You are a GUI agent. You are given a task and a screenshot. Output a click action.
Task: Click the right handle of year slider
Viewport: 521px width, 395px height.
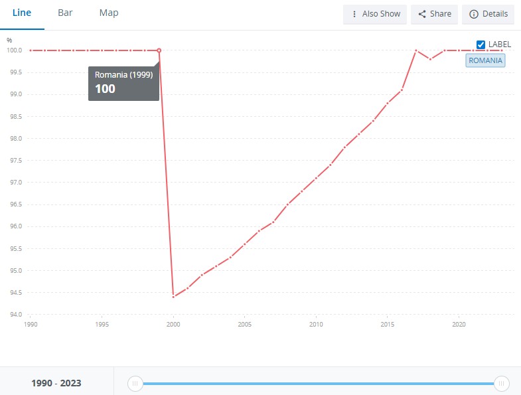tap(502, 384)
